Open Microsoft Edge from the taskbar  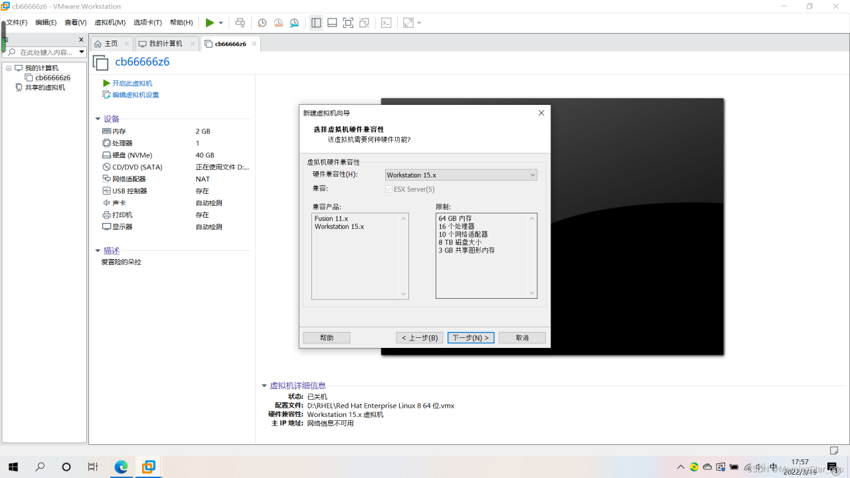pyautogui.click(x=121, y=467)
